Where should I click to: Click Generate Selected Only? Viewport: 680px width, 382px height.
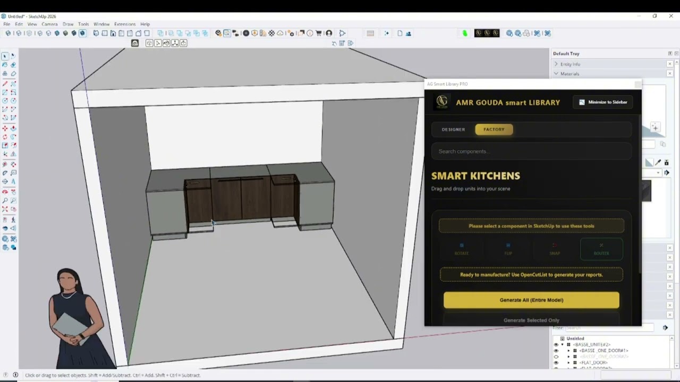(x=531, y=320)
